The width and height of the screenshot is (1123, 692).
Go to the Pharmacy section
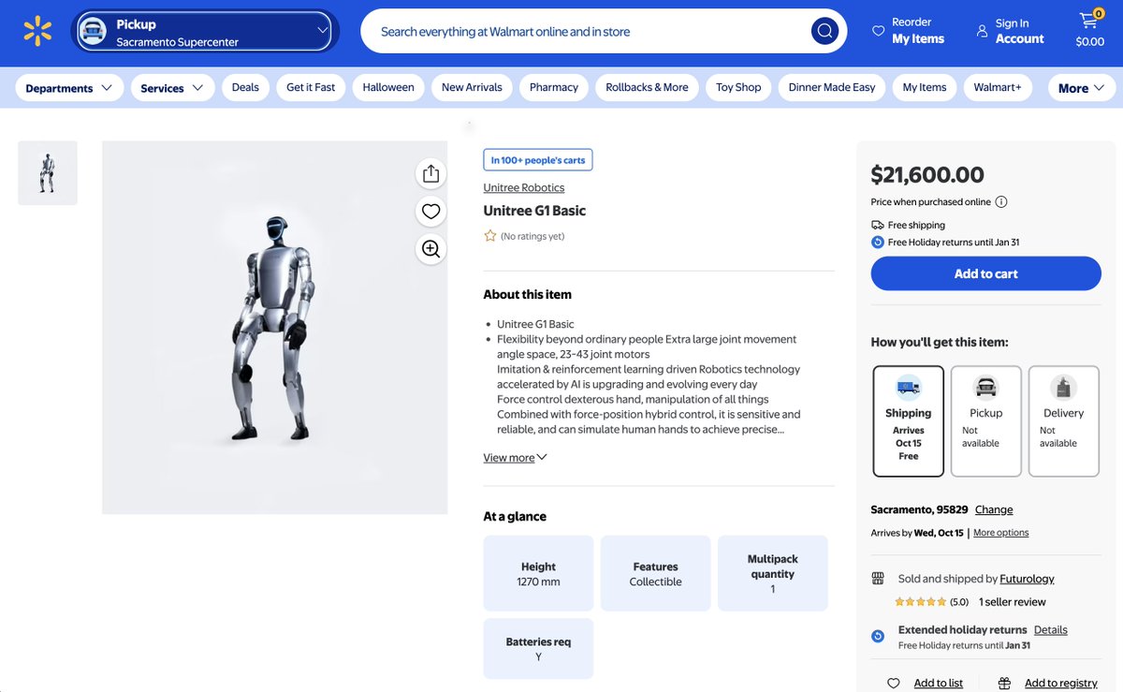(554, 87)
